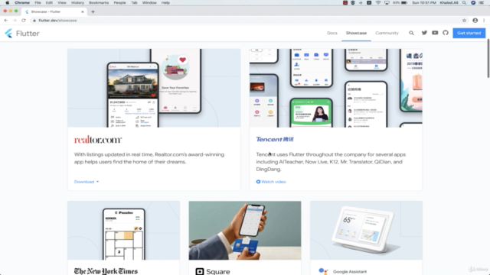The height and width of the screenshot is (275, 490).
Task: Click the Tencent logo
Action: 275,139
